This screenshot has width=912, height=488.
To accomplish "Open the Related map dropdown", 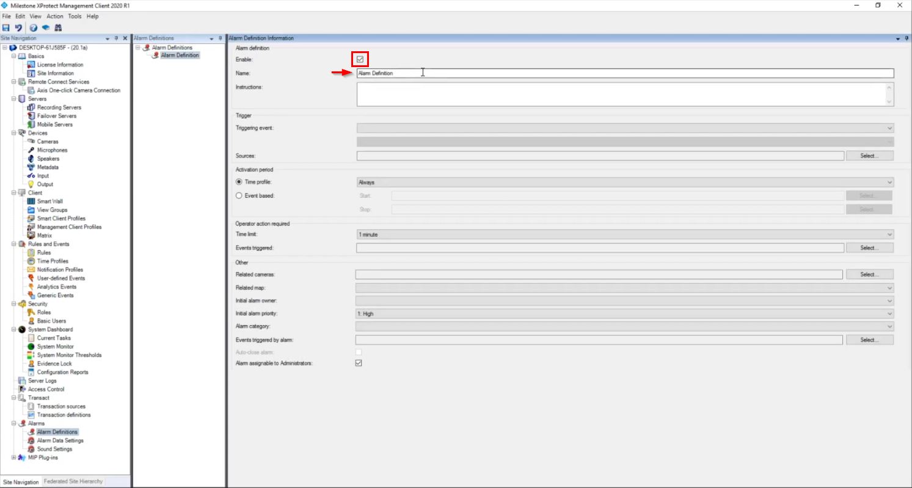I will tap(624, 288).
